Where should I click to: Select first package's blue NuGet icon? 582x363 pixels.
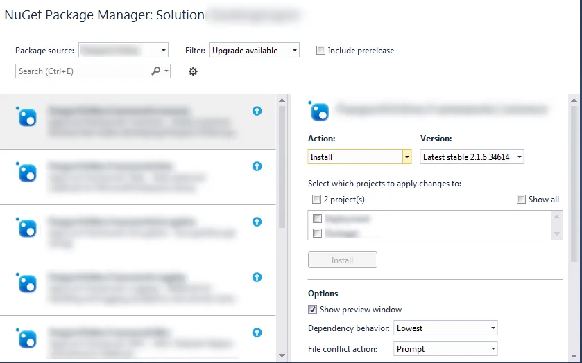[x=26, y=116]
